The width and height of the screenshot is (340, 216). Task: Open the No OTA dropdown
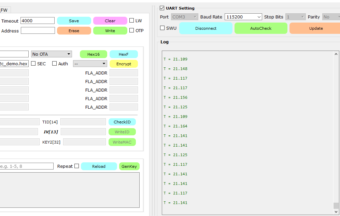click(51, 54)
